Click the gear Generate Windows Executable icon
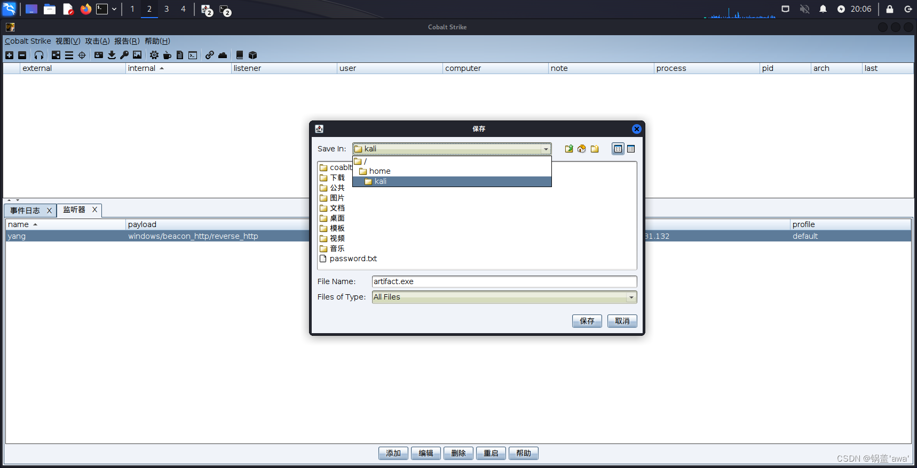 click(154, 55)
